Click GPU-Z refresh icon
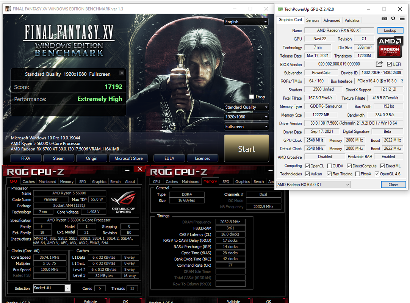 tap(393, 19)
